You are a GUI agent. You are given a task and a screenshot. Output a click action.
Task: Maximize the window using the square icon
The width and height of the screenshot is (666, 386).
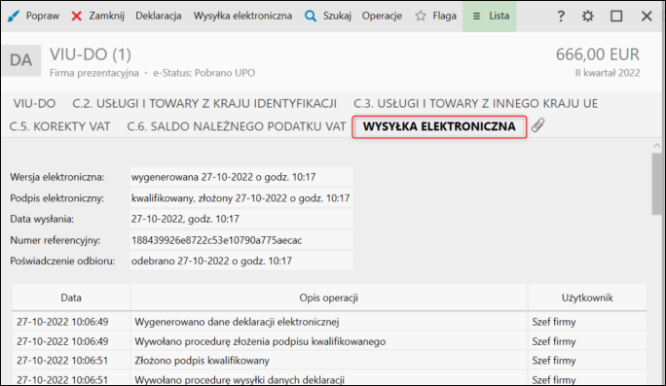click(616, 17)
